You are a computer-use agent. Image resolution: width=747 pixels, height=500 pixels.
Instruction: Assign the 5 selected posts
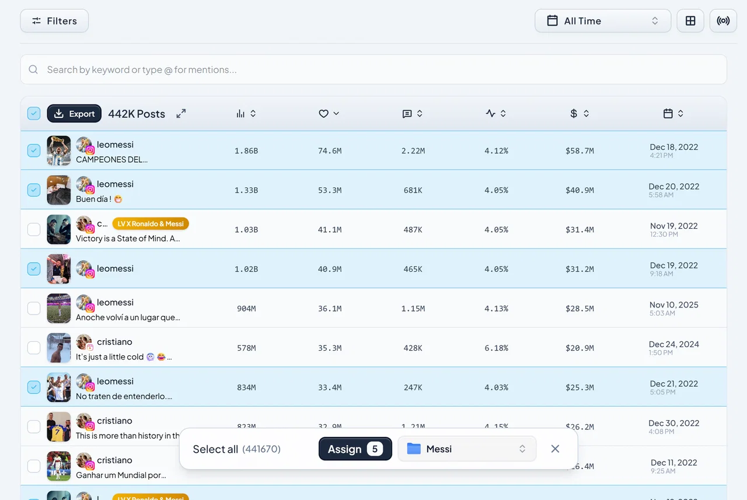tap(355, 449)
